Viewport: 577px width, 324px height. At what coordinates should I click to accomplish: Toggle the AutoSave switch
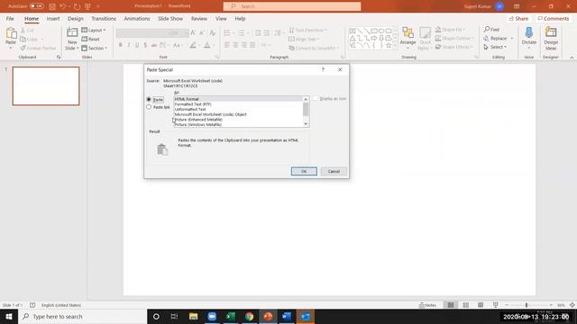click(x=36, y=6)
